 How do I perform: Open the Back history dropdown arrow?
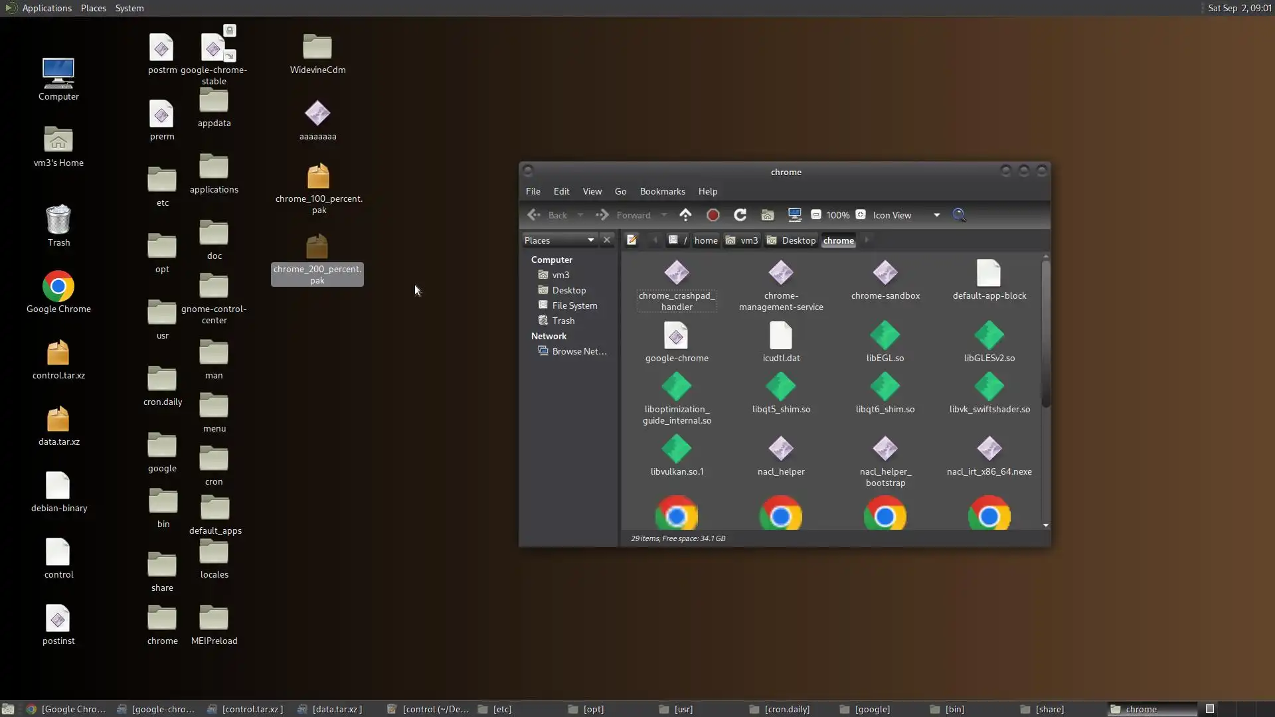click(580, 215)
